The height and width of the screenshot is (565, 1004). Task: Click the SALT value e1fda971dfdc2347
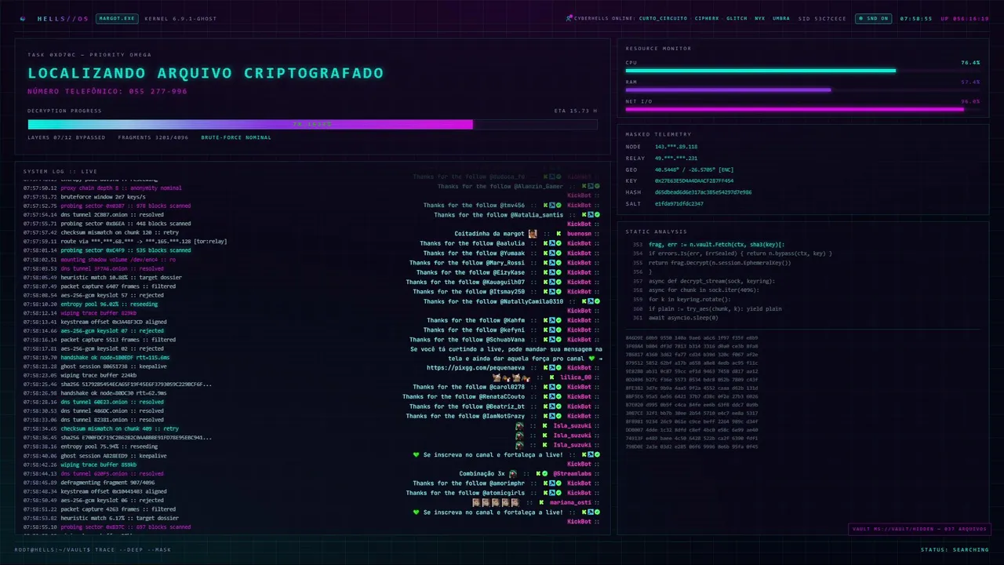(679, 204)
